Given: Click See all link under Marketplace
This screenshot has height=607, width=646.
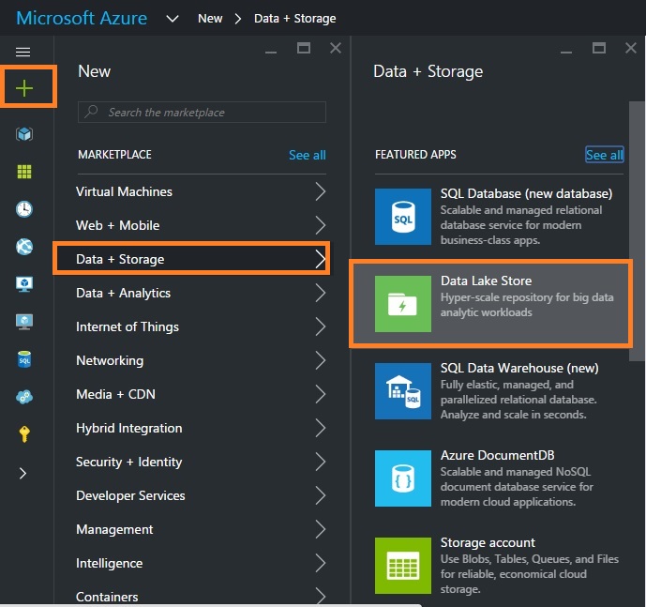Looking at the screenshot, I should click(307, 155).
